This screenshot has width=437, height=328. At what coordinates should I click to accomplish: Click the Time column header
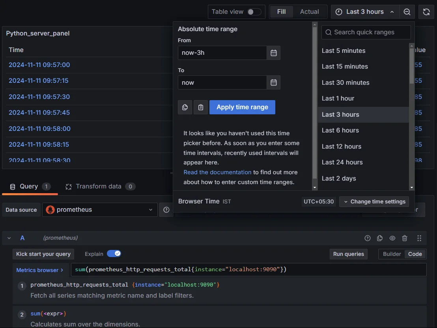click(x=16, y=50)
